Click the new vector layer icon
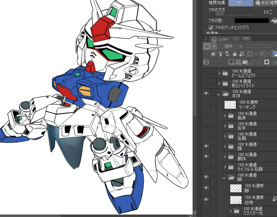 point(238,62)
